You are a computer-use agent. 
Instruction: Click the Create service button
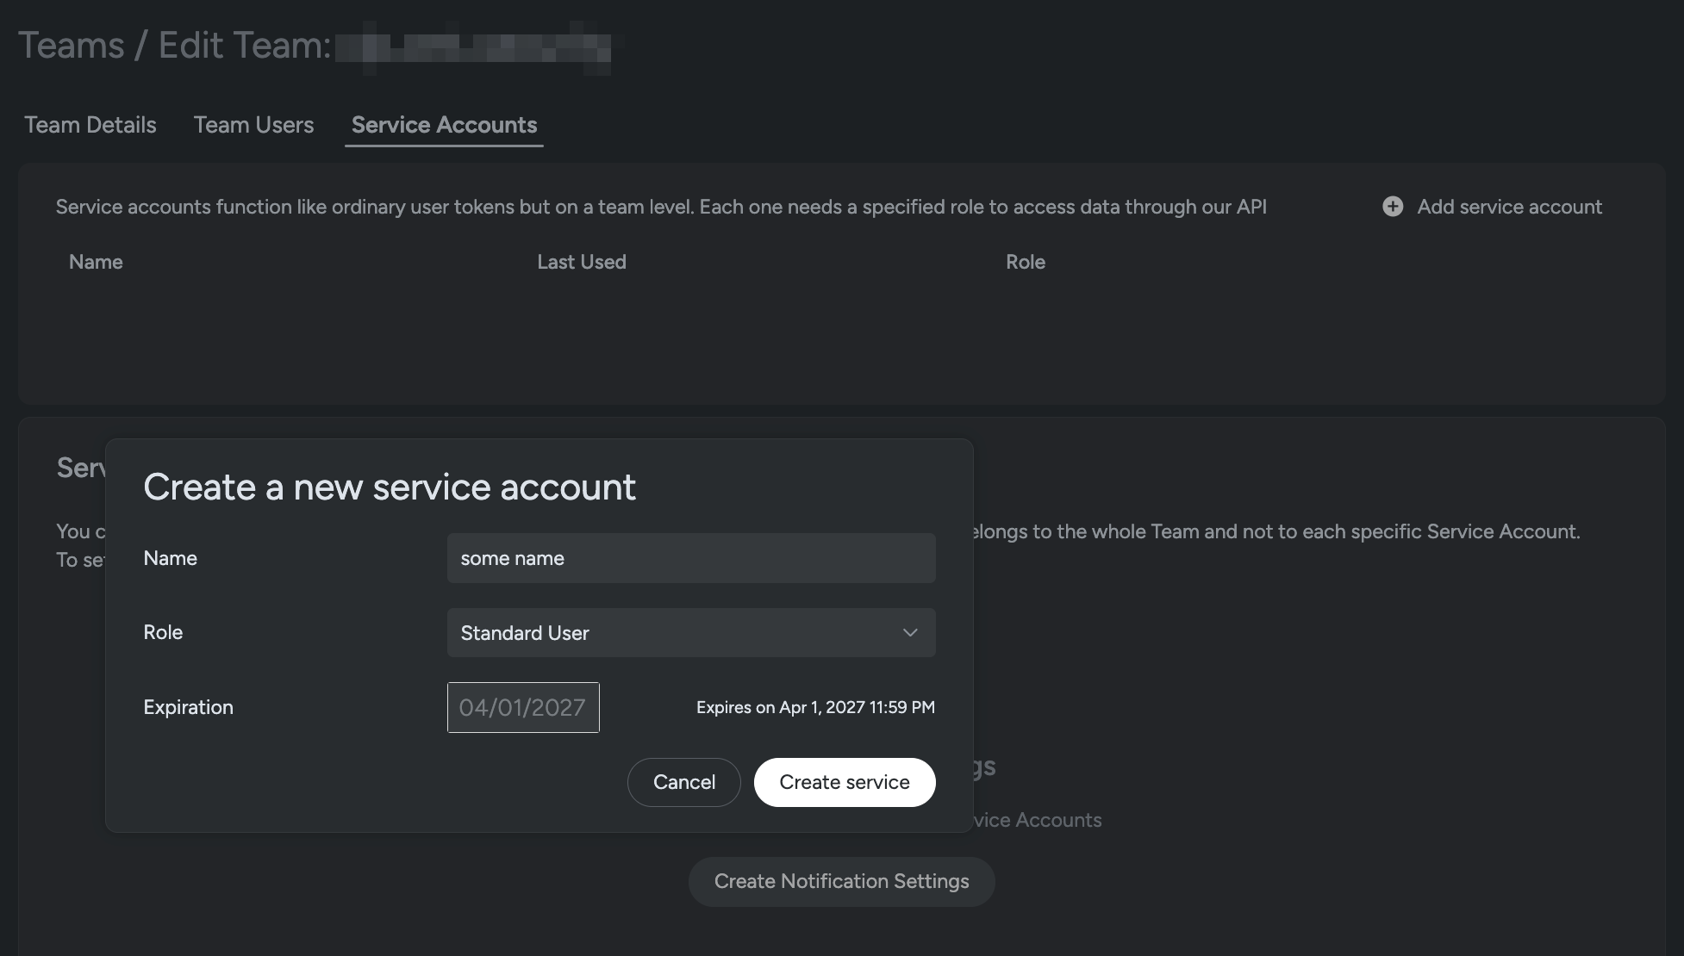coord(844,782)
